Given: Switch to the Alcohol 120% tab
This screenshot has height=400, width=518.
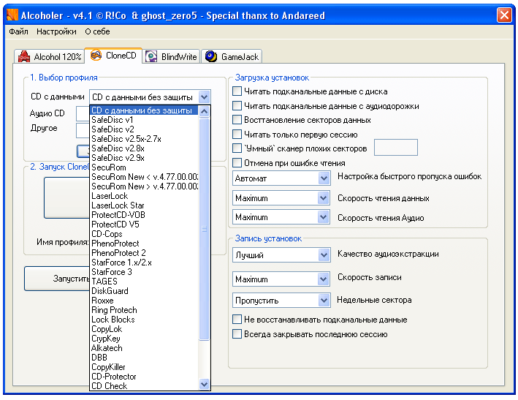Looking at the screenshot, I should coord(50,56).
